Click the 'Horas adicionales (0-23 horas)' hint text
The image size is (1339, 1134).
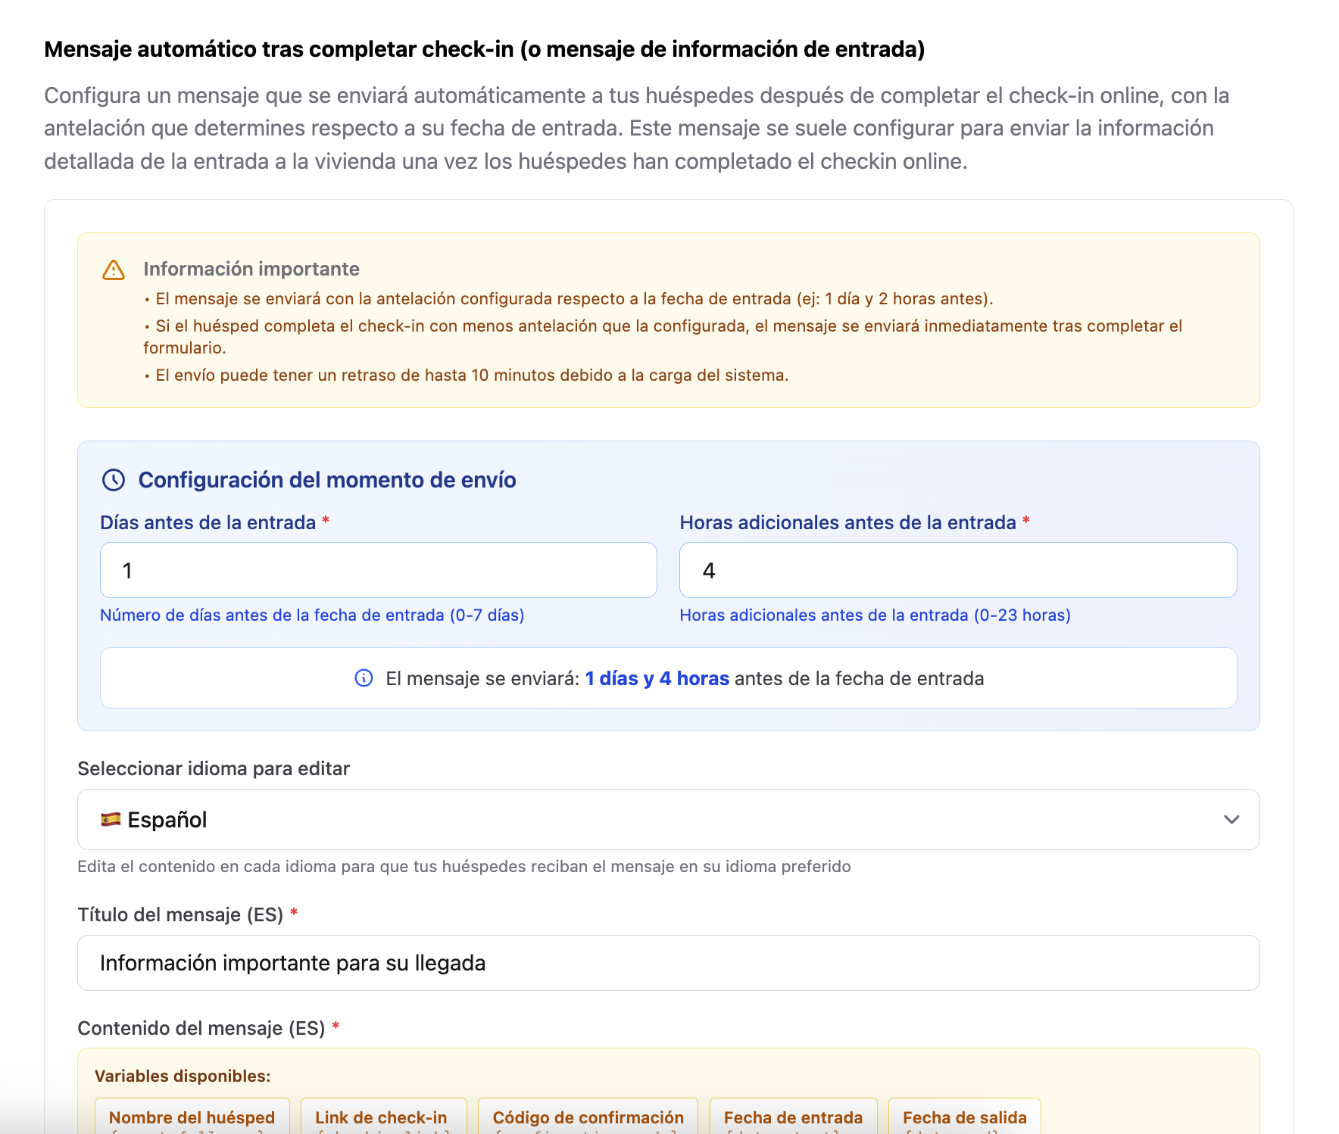click(875, 615)
